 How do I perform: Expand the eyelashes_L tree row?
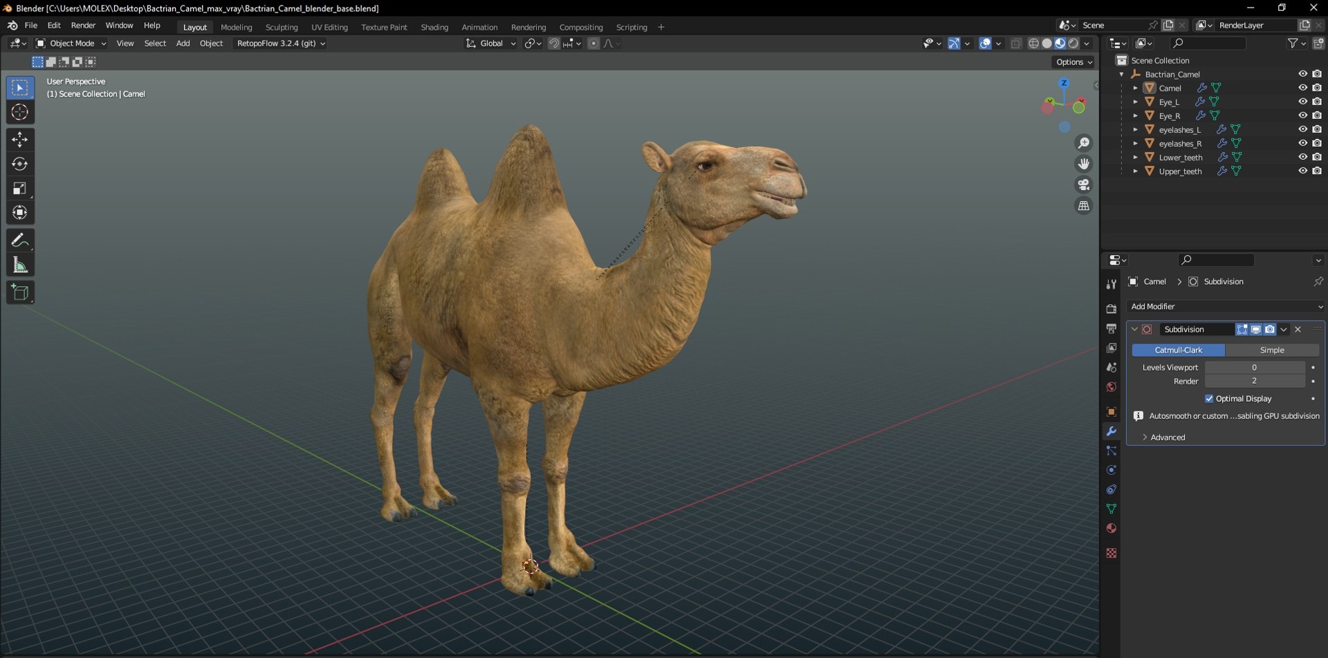pos(1135,129)
